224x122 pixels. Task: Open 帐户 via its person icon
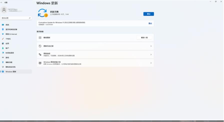(3, 48)
